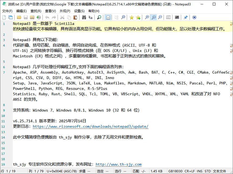Click the Replace text toolbar icon
The height and width of the screenshot is (174, 233).
pos(91,17)
